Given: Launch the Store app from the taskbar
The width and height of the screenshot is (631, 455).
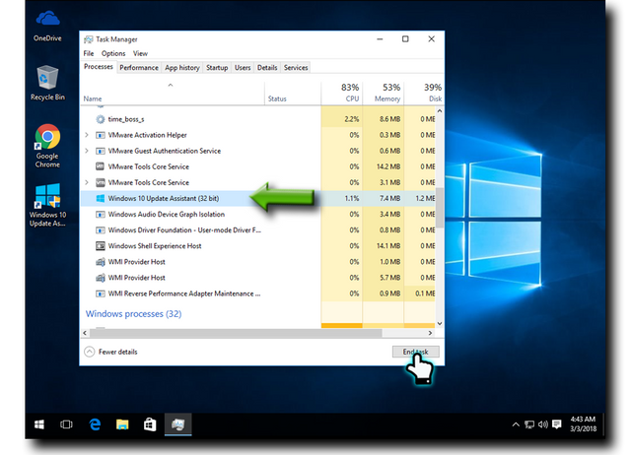Looking at the screenshot, I should coord(150,424).
